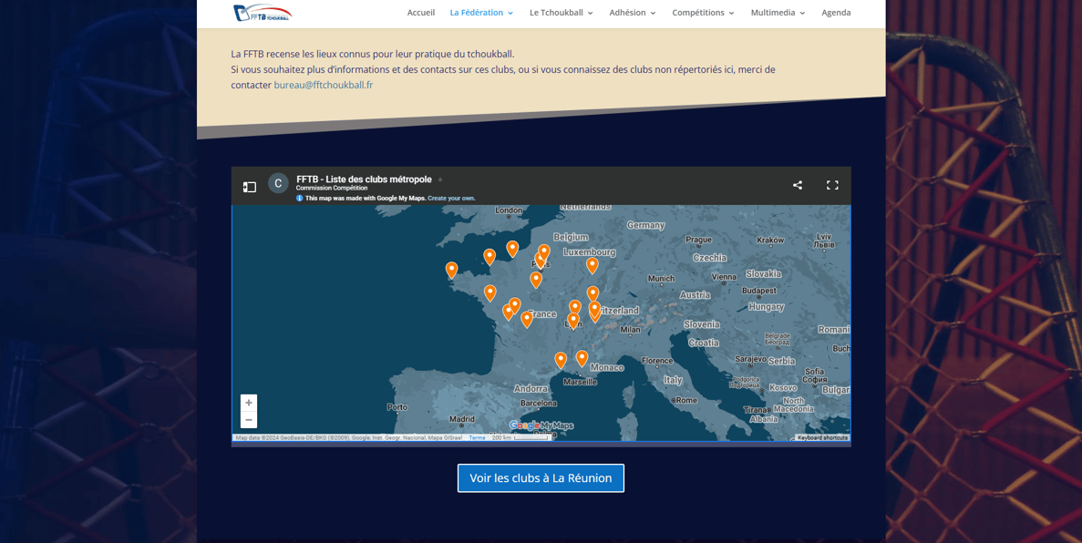Screen dimensions: 1082x543
Task: Expand the Le Tchoukball dropdown
Action: tap(561, 13)
